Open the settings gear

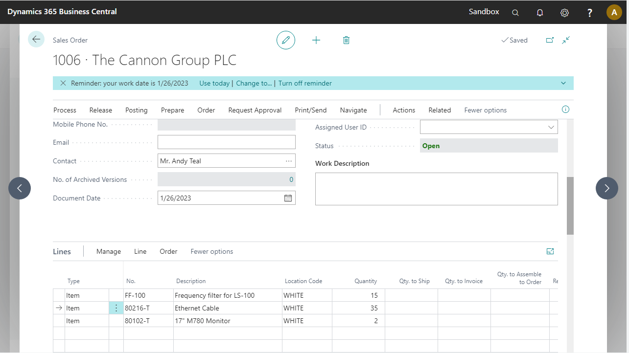[x=564, y=13]
